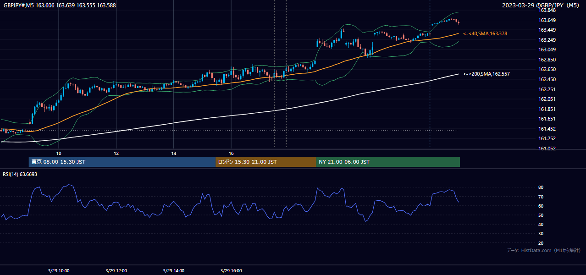The image size is (586, 275).
Task: Click the Tokyo 08:00-15:30 JST session bar
Action: (122, 162)
